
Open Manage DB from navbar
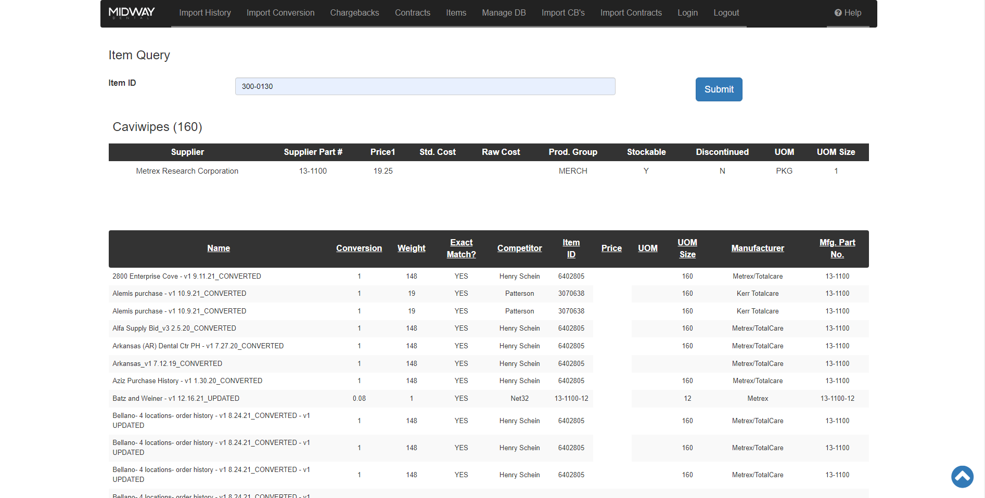coord(504,13)
